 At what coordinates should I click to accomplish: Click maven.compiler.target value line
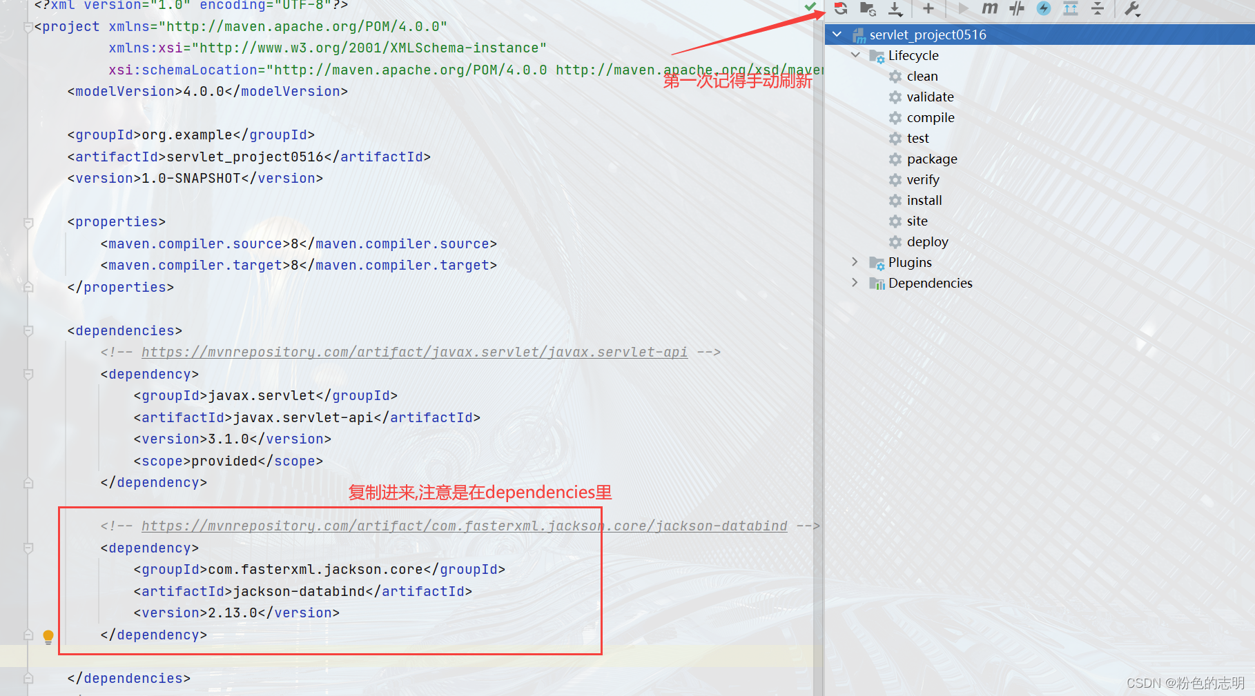[x=299, y=266]
